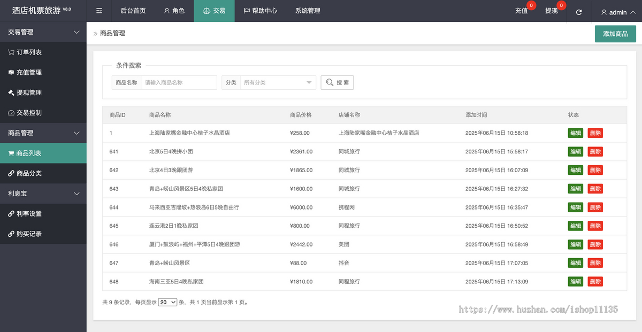The width and height of the screenshot is (642, 332).
Task: Click the 商品管理 breadcrumb text
Action: (112, 33)
